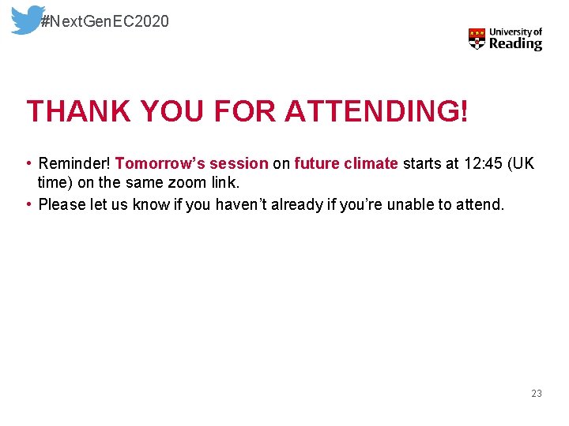Click the THANK YOU FOR ATTENDING heading
Image resolution: width=569 pixels, height=426 pixels.
pos(247,111)
